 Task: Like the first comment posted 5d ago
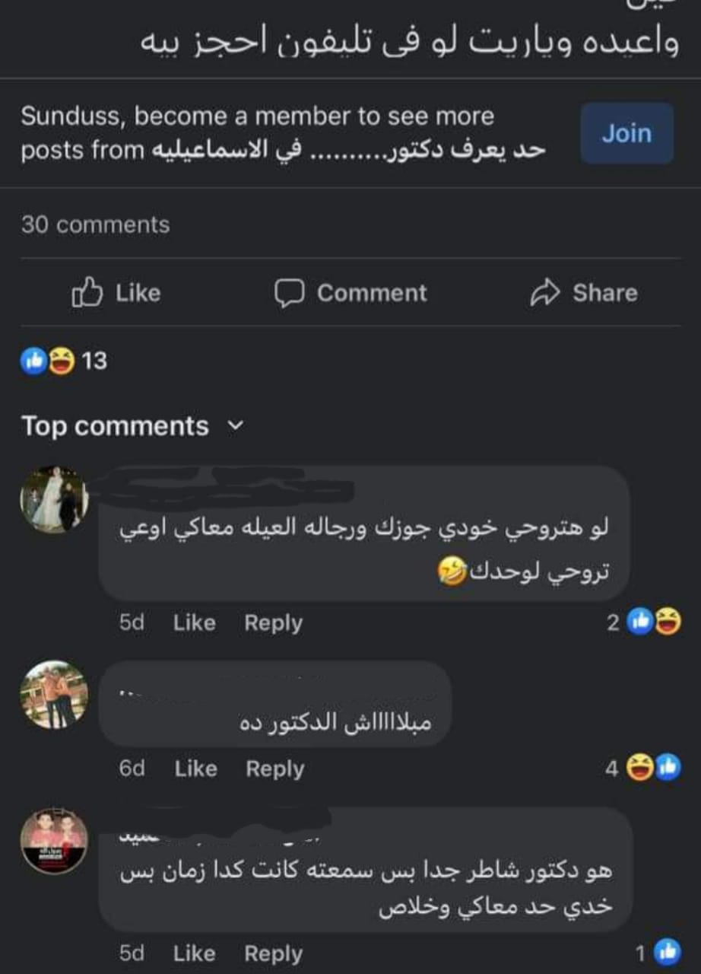(x=194, y=623)
